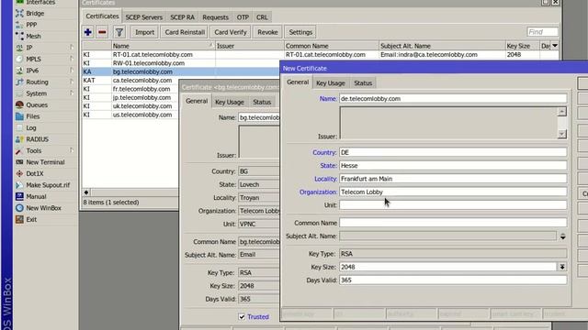Open Status tab in bg.telecomlobby.com certificate window

(262, 102)
